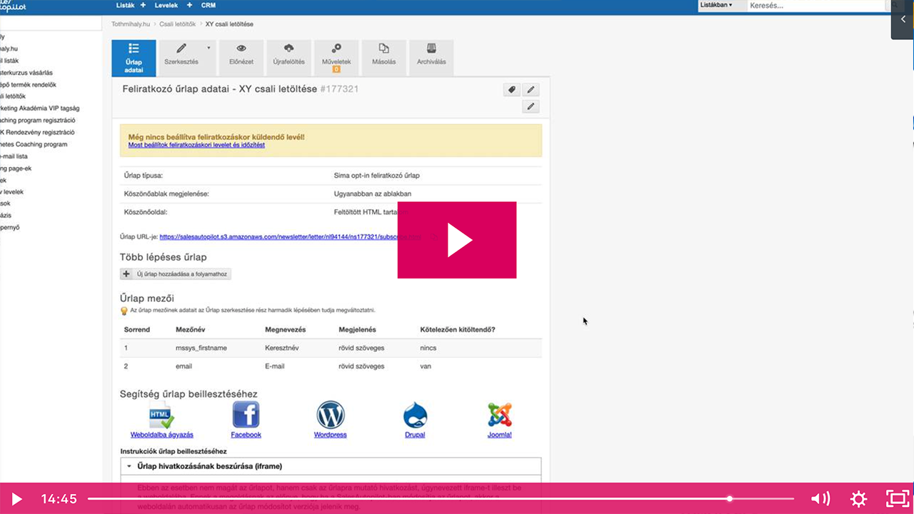Go to Csali letöltők breadcrumb

coord(178,24)
